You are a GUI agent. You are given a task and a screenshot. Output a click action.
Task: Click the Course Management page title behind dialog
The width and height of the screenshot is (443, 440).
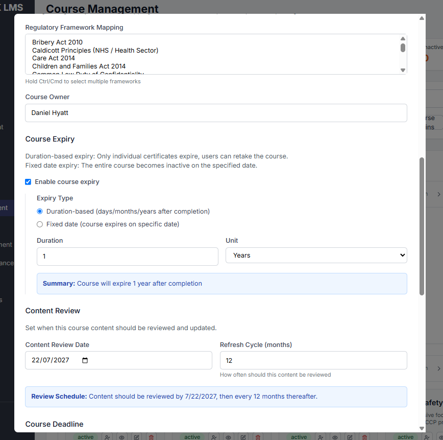pos(102,9)
